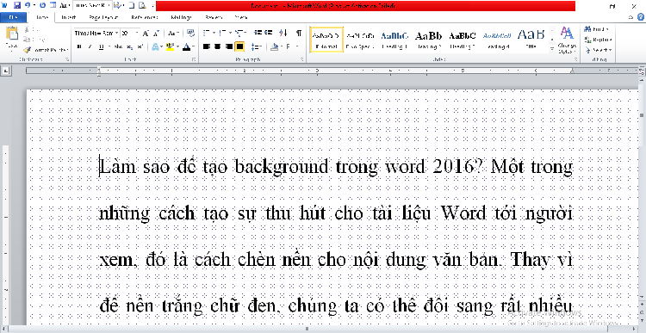Center the paragraph text
This screenshot has height=333, width=646.
(x=218, y=46)
